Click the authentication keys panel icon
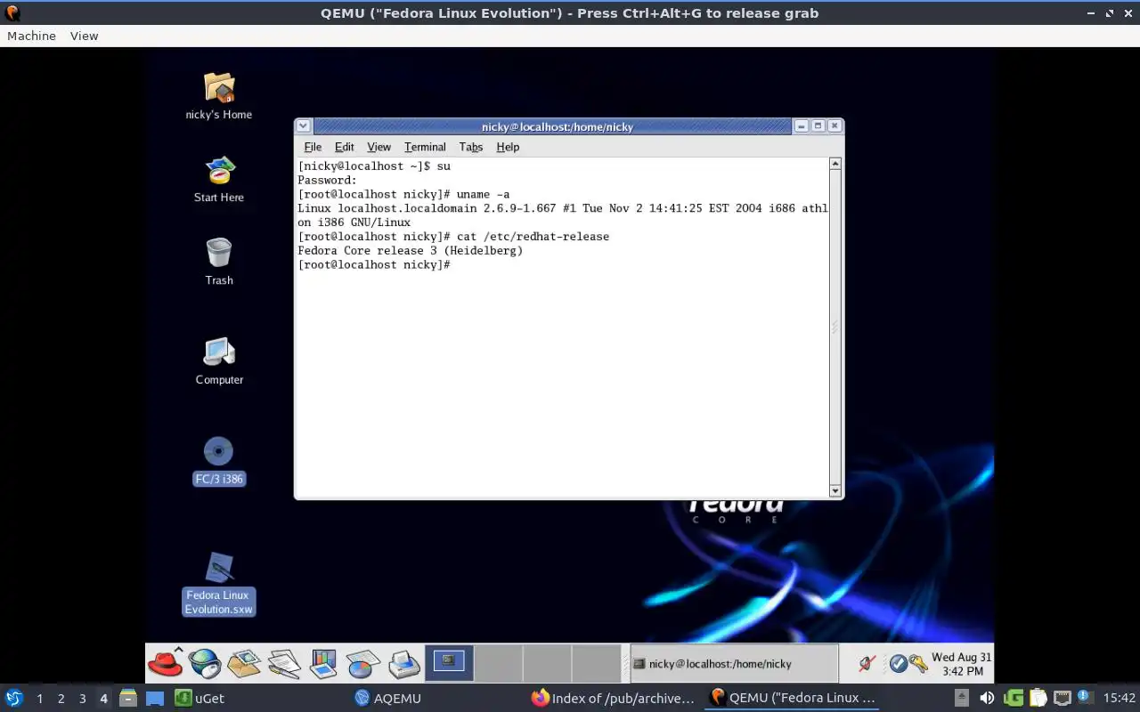The width and height of the screenshot is (1140, 712). pyautogui.click(x=918, y=663)
